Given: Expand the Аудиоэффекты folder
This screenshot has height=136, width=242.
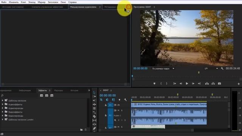Looking at the screenshot, I should (3, 104).
